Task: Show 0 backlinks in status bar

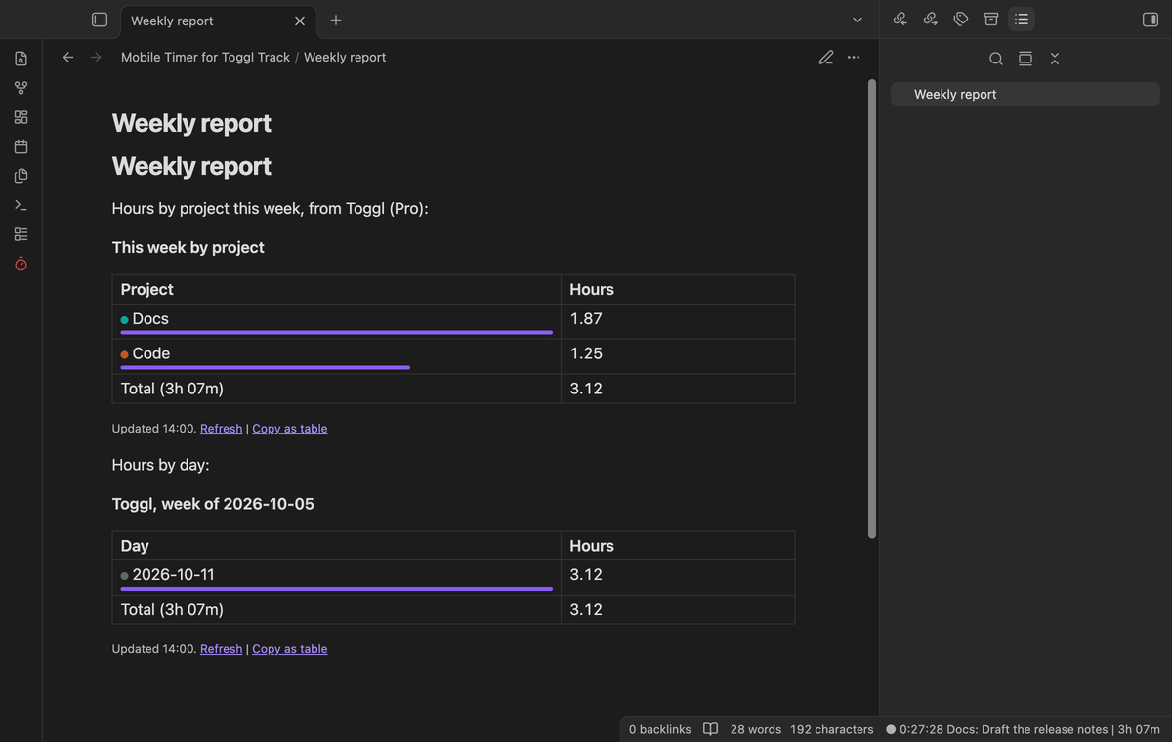Action: (x=660, y=729)
